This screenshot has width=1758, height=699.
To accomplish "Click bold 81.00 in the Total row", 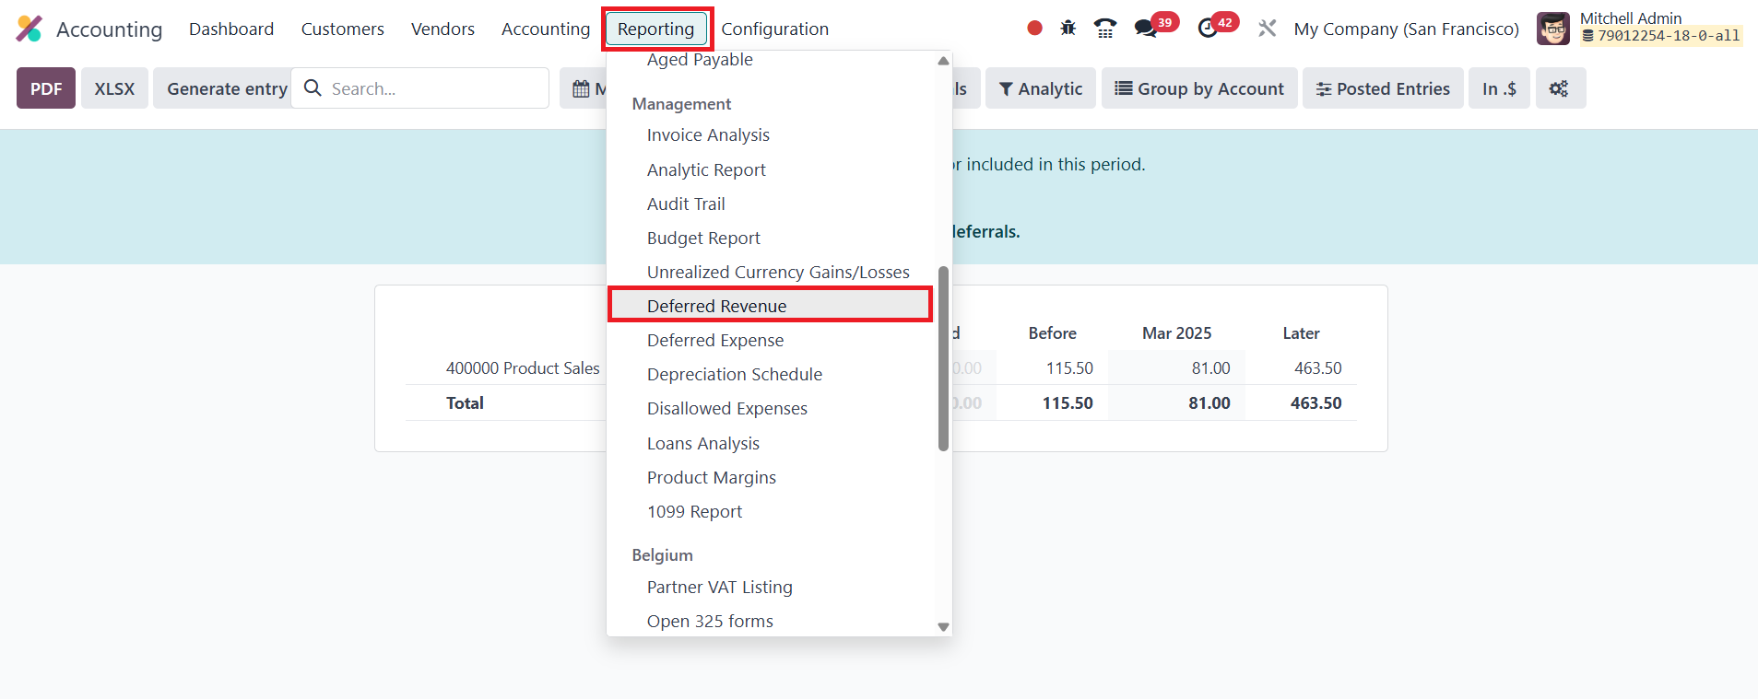I will tap(1209, 402).
